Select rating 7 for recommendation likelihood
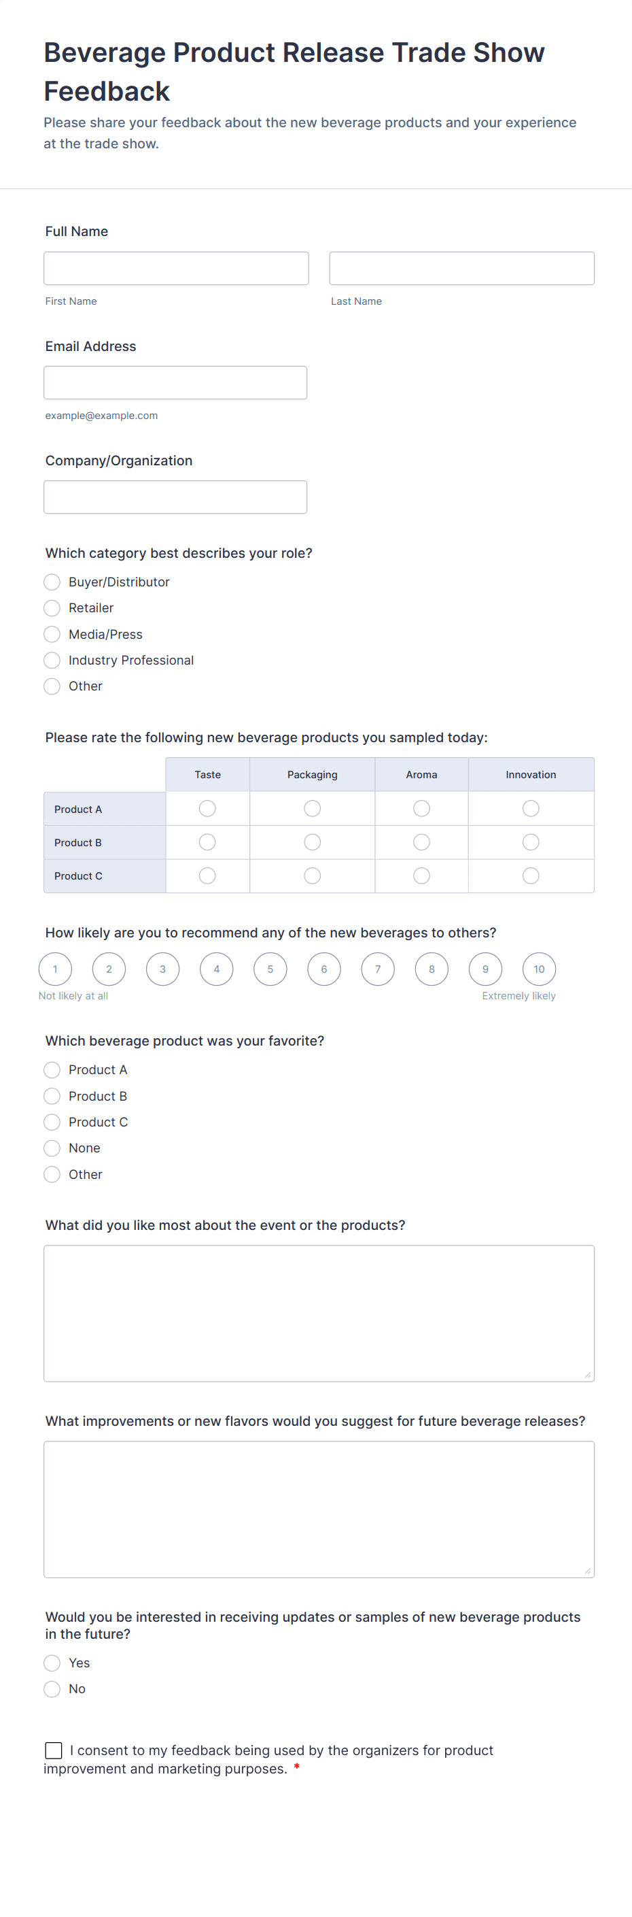Image resolution: width=632 pixels, height=1917 pixels. coord(378,969)
